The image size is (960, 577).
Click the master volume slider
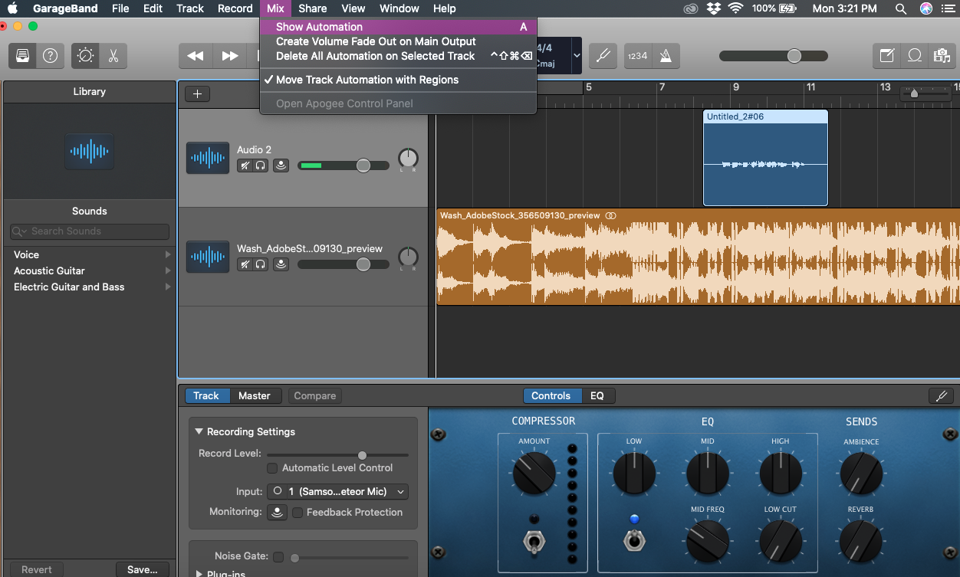click(774, 56)
